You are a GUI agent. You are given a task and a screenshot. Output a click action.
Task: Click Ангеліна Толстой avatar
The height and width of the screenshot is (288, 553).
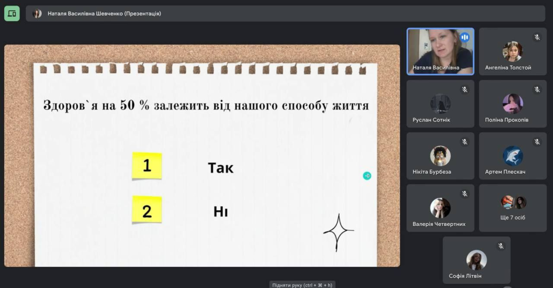click(x=513, y=51)
